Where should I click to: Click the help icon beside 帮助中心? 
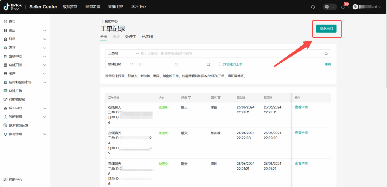5,179
